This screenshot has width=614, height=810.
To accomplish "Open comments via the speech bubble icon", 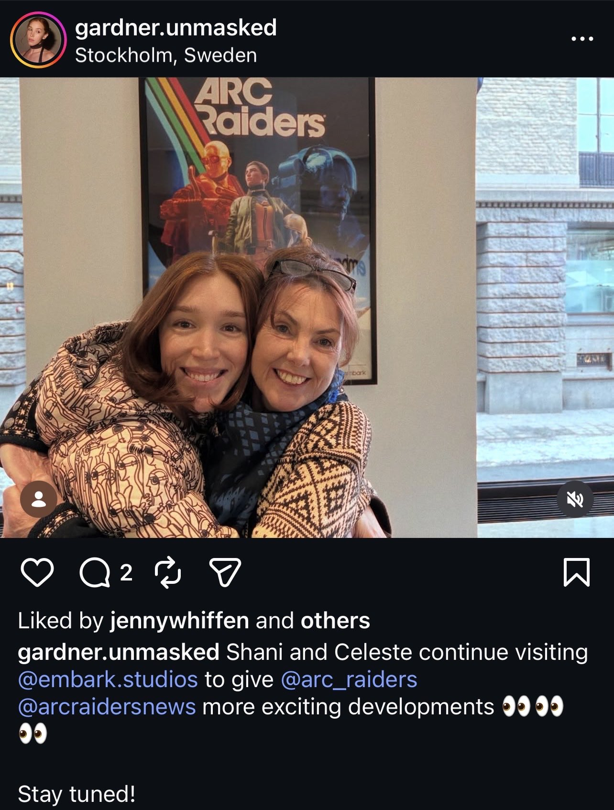I will 94,572.
